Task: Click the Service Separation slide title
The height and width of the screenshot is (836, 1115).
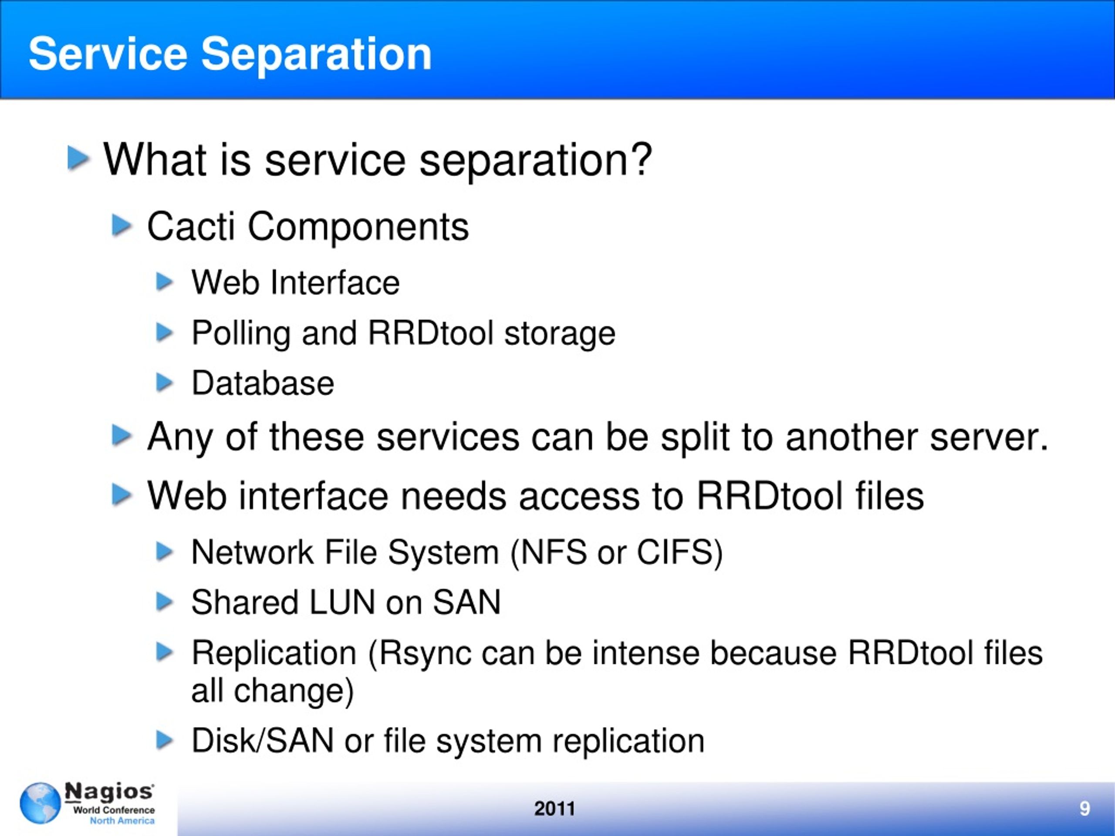Action: (230, 54)
